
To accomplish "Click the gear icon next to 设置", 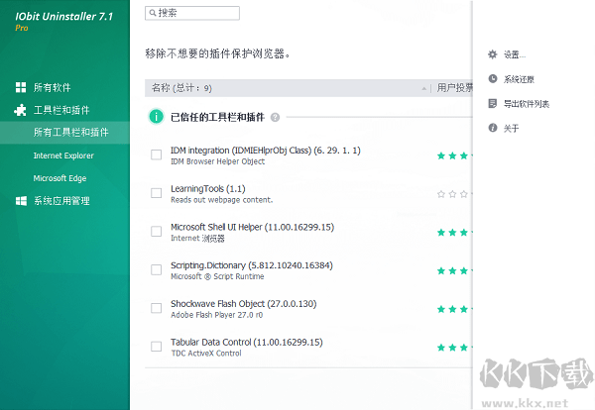I will point(493,54).
